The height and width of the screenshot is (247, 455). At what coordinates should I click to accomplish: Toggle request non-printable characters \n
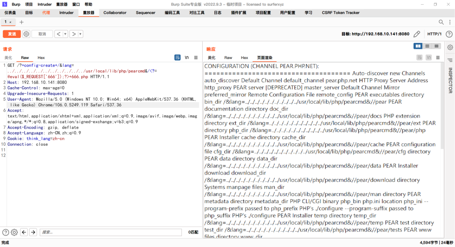(187, 57)
